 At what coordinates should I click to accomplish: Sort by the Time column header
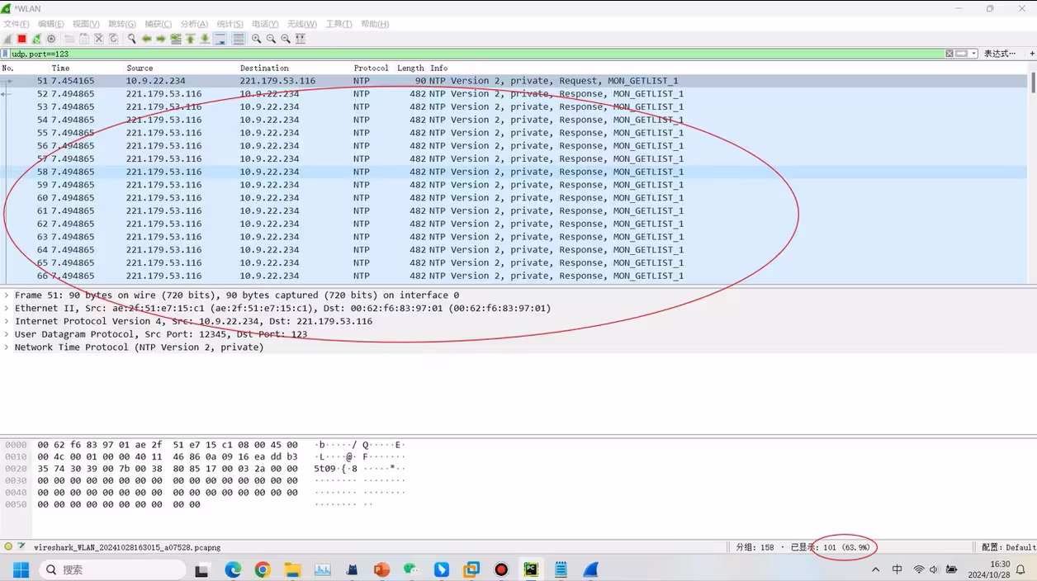point(87,68)
